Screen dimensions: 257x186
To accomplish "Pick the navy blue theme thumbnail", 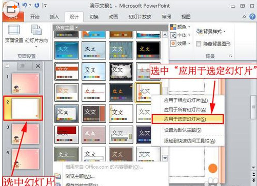I will pyautogui.click(x=144, y=134).
